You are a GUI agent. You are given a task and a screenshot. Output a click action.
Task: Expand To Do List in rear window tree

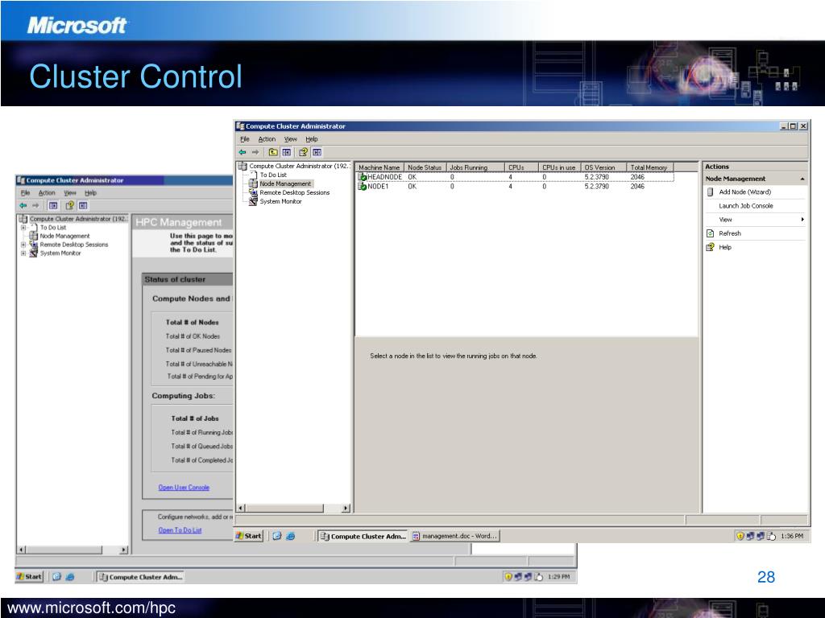(x=23, y=228)
